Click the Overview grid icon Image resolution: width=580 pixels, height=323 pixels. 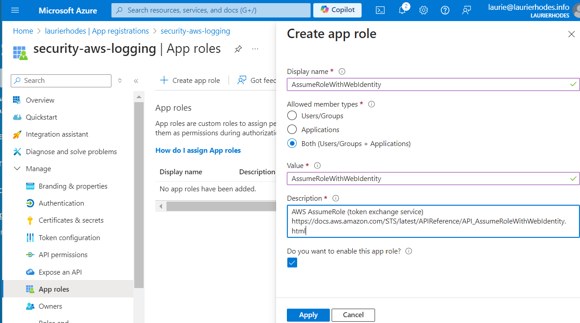pos(17,100)
